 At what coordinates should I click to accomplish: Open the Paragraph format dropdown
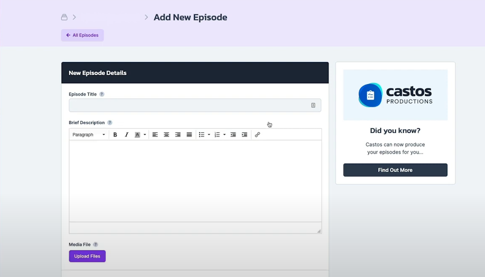(x=89, y=135)
